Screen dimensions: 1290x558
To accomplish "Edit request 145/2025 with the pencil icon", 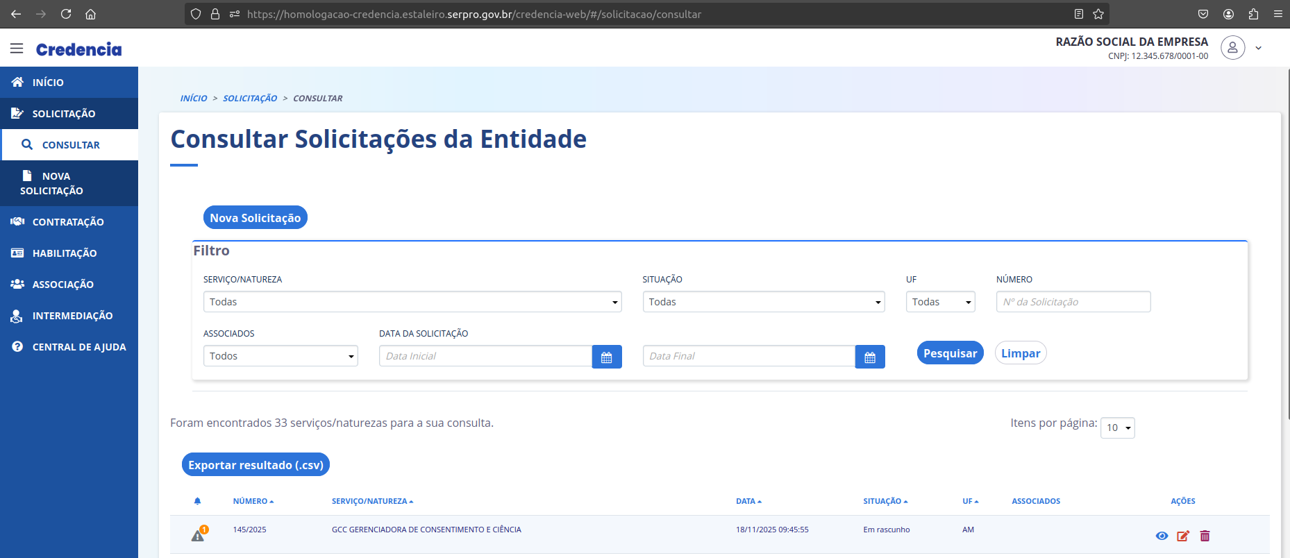I will tap(1183, 536).
